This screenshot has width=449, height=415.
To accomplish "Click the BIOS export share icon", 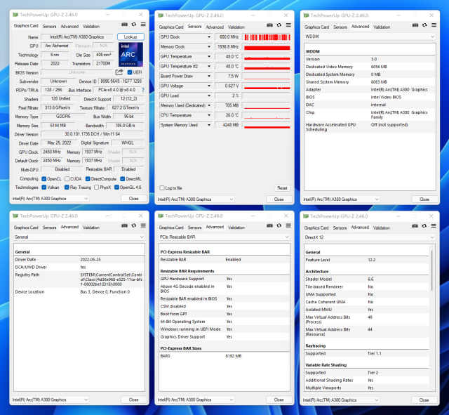I will pyautogui.click(x=119, y=72).
